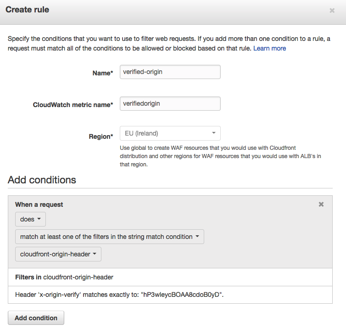This screenshot has height=335, width=346.
Task: Click the Name* field label
Action: [103, 73]
